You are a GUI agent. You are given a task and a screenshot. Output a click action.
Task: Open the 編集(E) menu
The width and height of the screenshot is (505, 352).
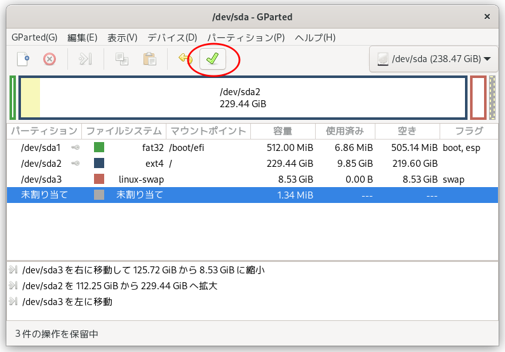point(82,37)
